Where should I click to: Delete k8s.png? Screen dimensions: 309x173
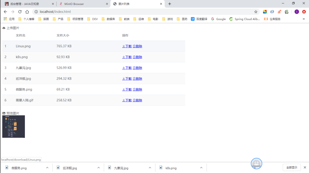pos(137,57)
